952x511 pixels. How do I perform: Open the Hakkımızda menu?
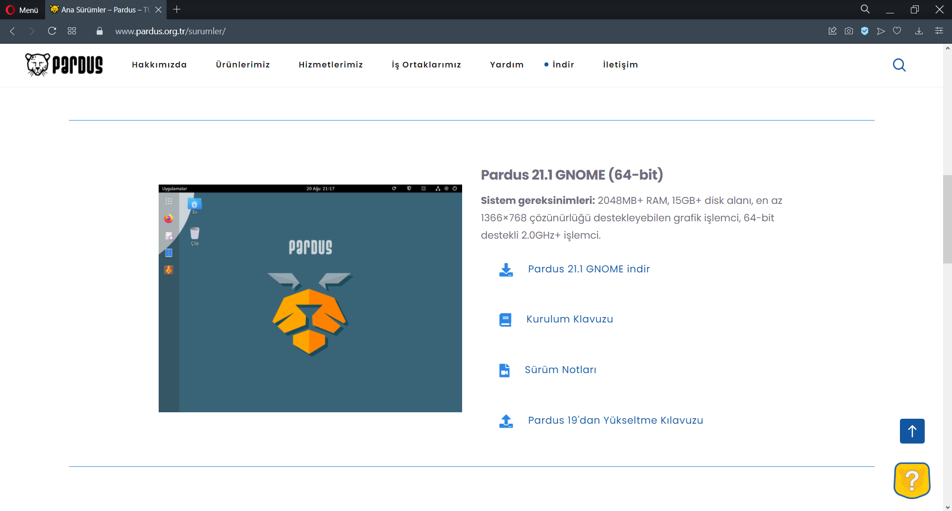(x=159, y=64)
